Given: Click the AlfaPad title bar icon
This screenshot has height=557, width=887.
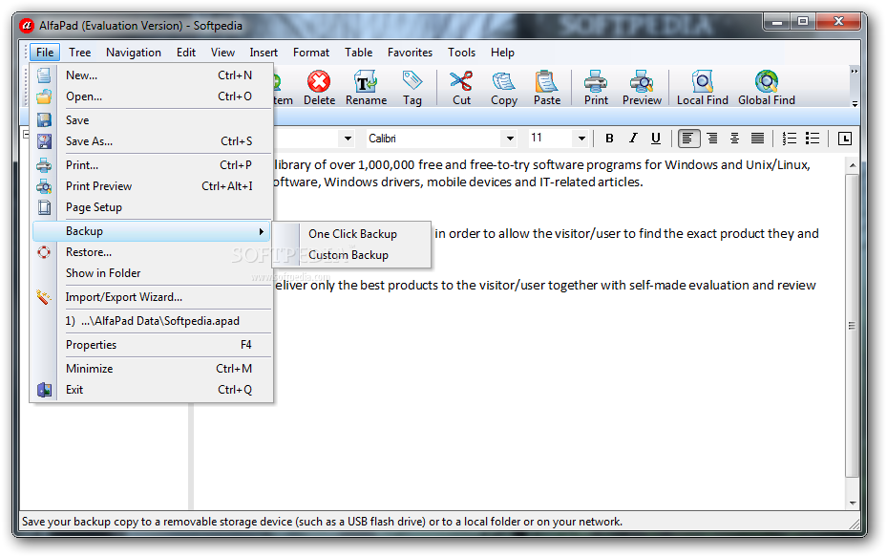Looking at the screenshot, I should (x=26, y=26).
